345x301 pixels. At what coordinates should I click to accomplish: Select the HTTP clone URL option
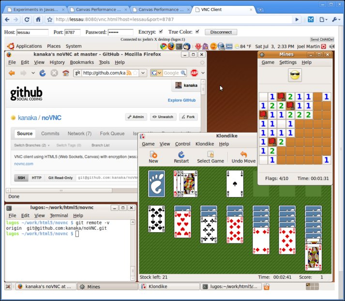click(36, 178)
